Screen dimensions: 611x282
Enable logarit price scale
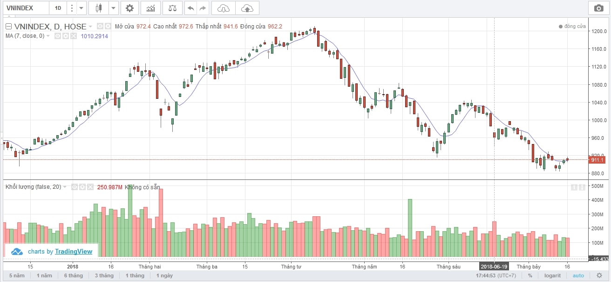(554, 275)
